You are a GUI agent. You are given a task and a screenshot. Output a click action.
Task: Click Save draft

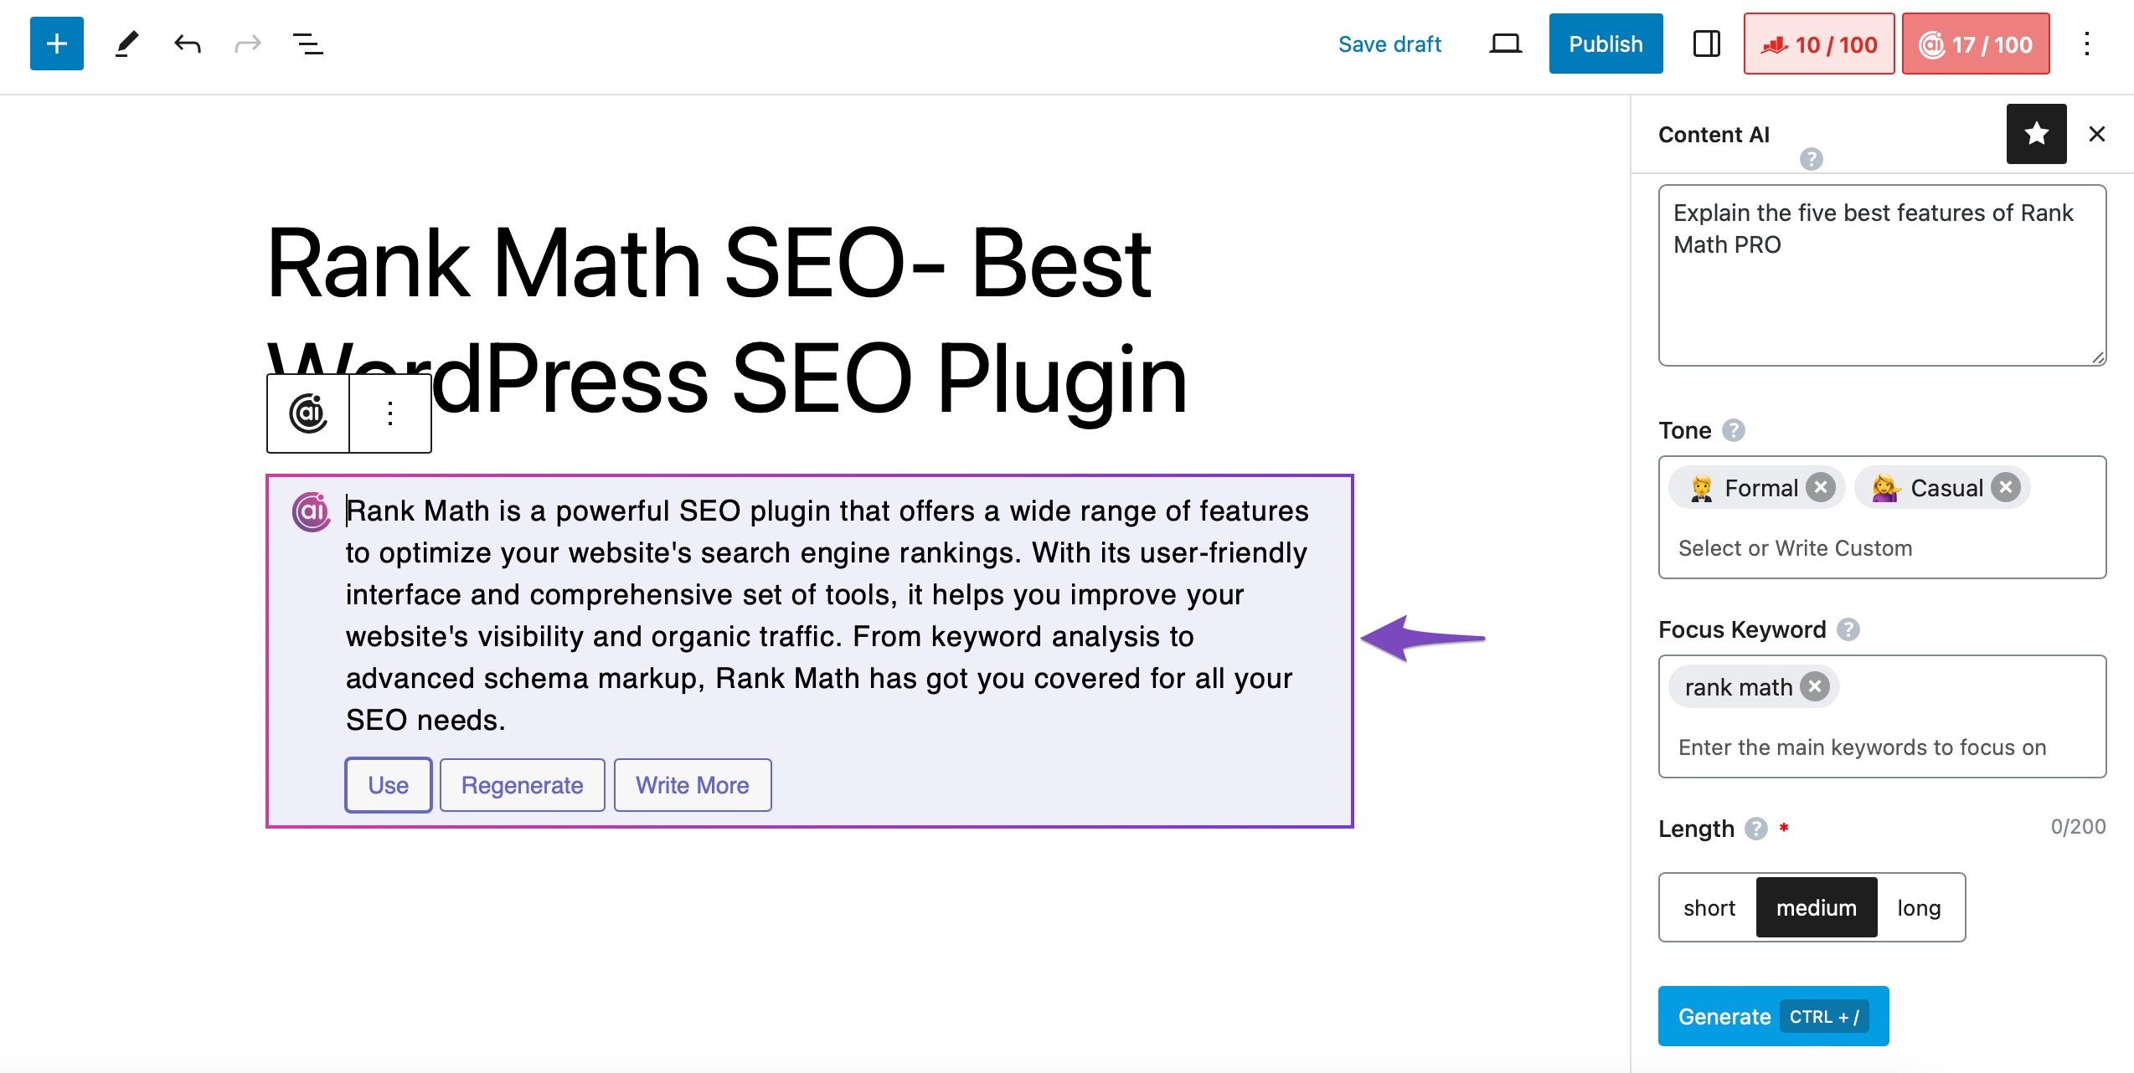pos(1390,44)
